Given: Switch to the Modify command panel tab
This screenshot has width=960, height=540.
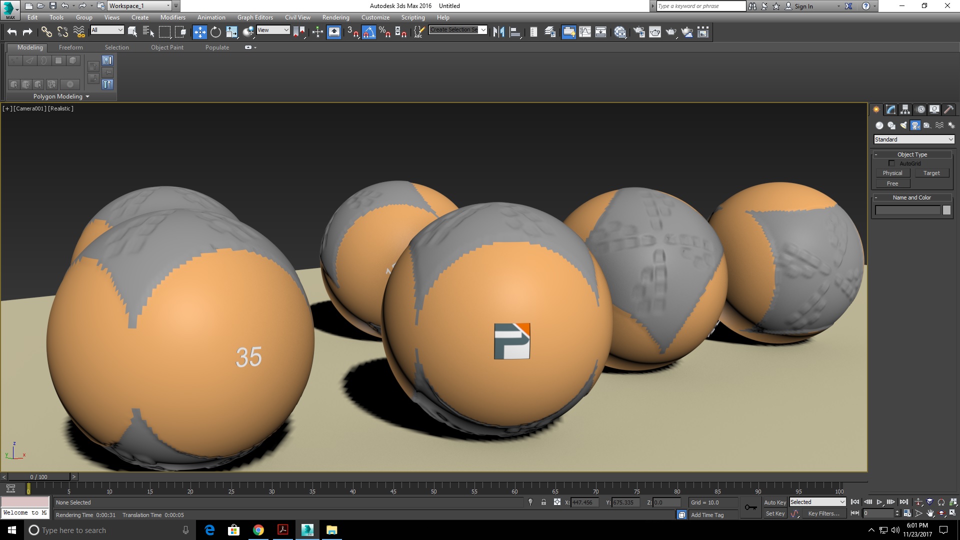Looking at the screenshot, I should click(890, 109).
